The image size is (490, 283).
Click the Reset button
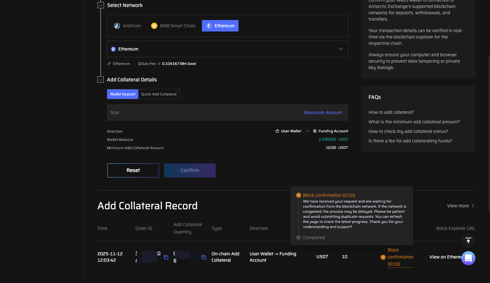click(133, 170)
